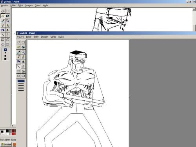The width and height of the screenshot is (196, 147).
Task: Click the horizontal scrollbar left arrow
Action: tap(13, 126)
